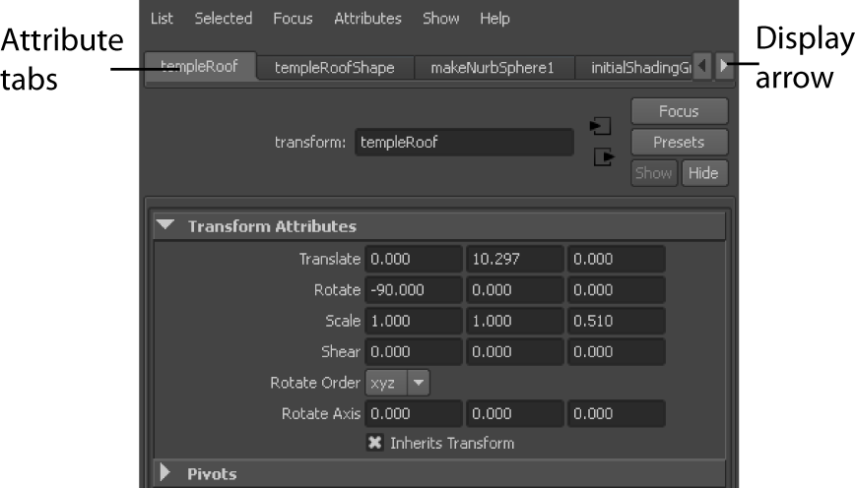Toggle the Inherits Transform checkbox
This screenshot has height=488, width=855.
374,443
